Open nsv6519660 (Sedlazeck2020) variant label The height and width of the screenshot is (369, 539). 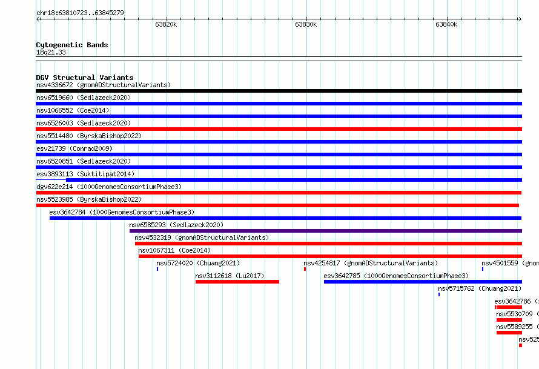[84, 98]
